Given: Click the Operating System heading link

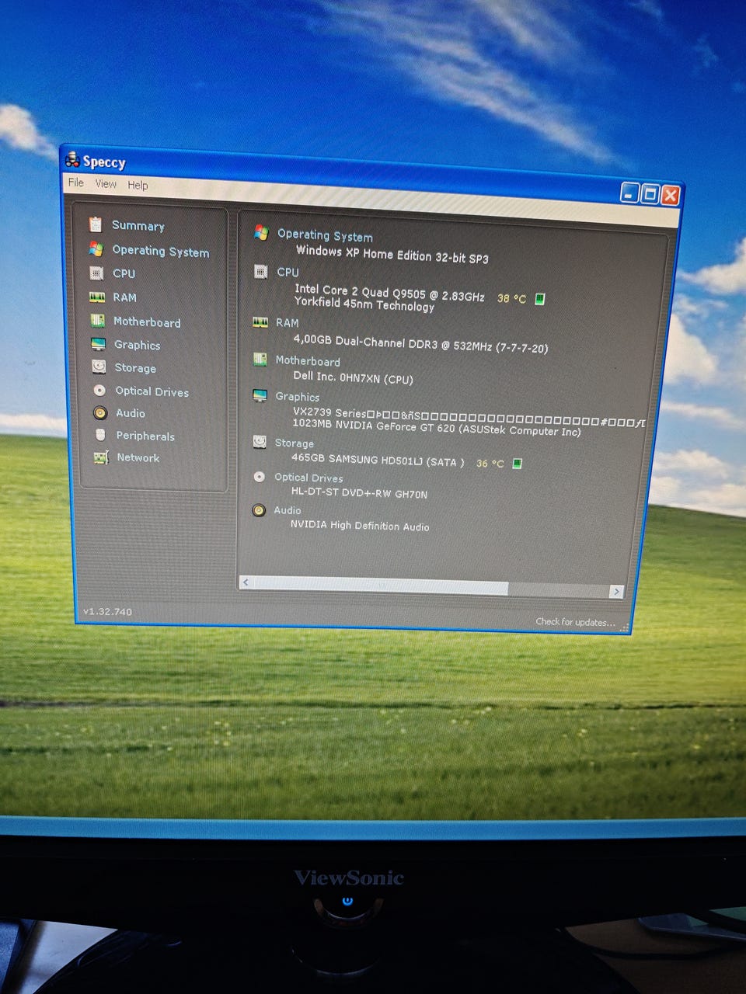Looking at the screenshot, I should (x=325, y=235).
